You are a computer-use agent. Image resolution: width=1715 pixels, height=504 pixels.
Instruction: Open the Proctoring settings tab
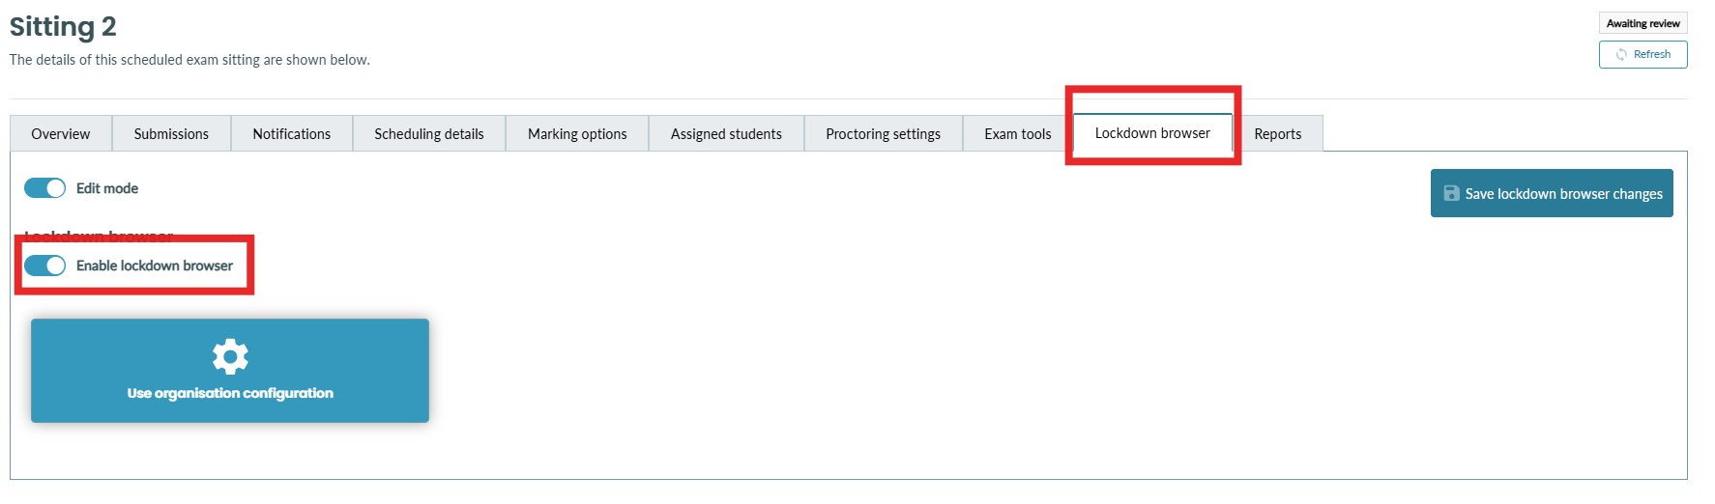click(x=883, y=134)
